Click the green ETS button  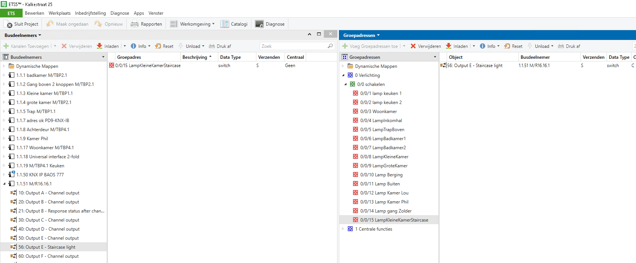(x=11, y=13)
